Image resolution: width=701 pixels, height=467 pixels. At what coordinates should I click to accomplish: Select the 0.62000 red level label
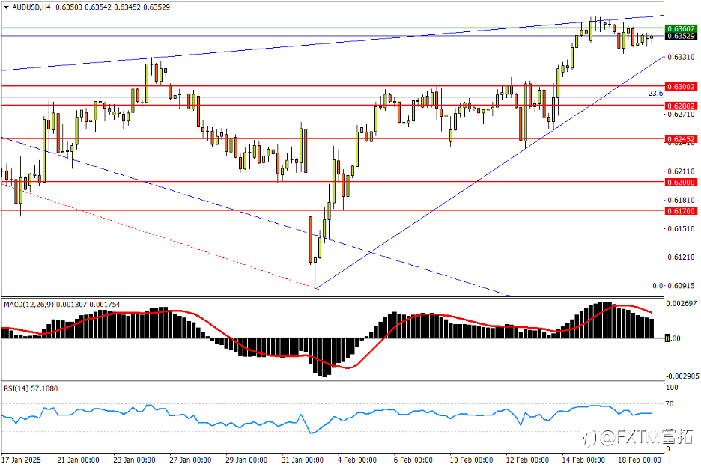(681, 182)
